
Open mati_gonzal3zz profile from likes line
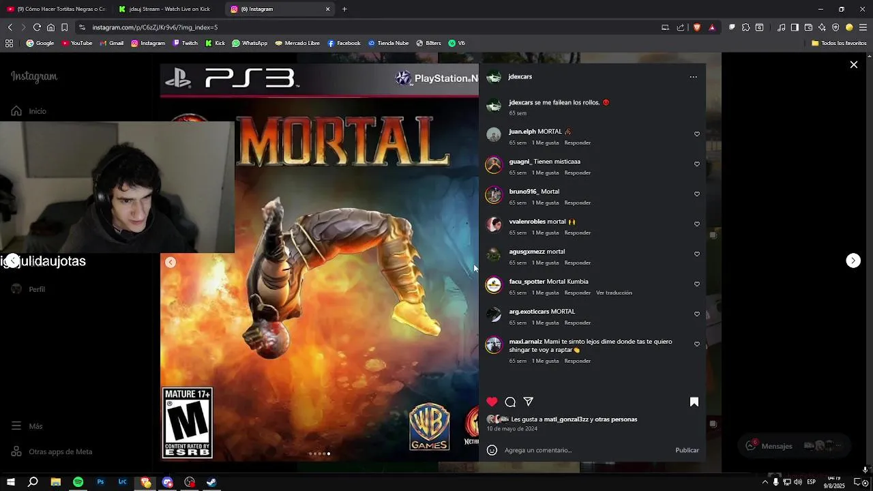point(566,419)
